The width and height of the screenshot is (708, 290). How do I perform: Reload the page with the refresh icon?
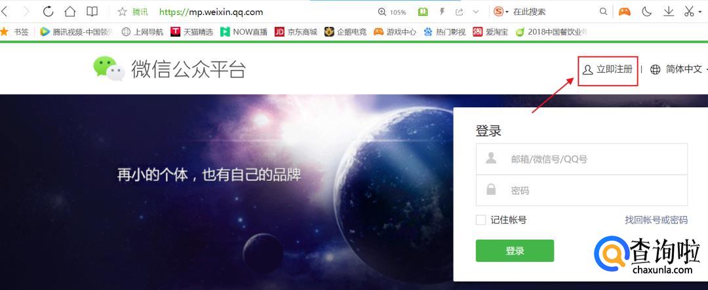(x=48, y=12)
